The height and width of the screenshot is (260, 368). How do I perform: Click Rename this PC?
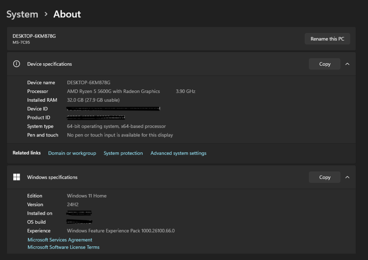[x=327, y=38]
